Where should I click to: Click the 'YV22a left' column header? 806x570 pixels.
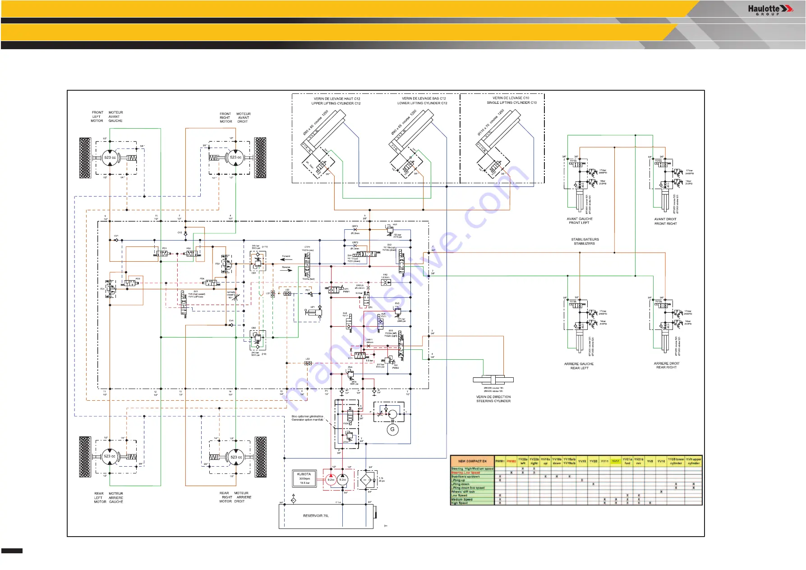pos(523,461)
